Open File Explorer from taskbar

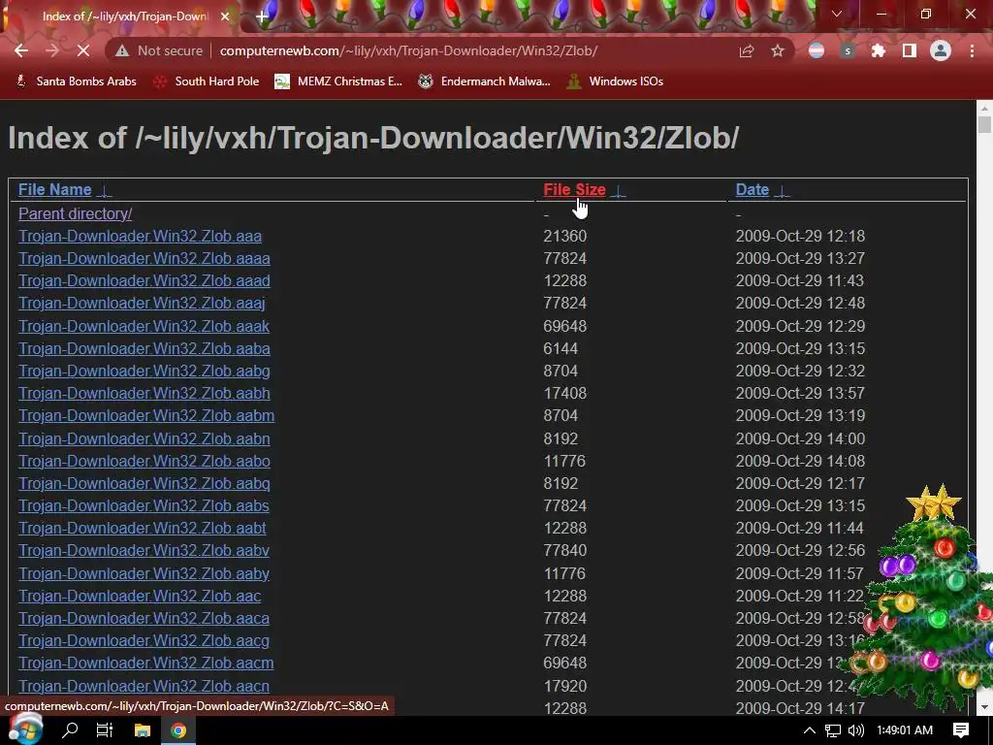(x=143, y=729)
